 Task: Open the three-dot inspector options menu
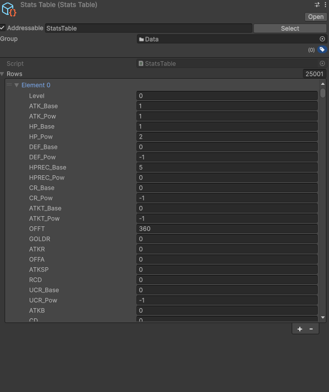[325, 5]
